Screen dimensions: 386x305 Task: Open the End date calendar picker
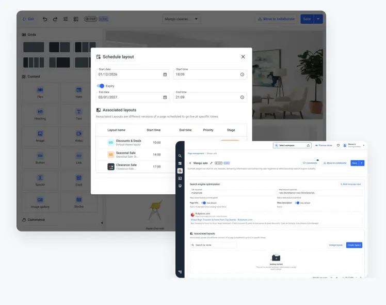pyautogui.click(x=165, y=97)
